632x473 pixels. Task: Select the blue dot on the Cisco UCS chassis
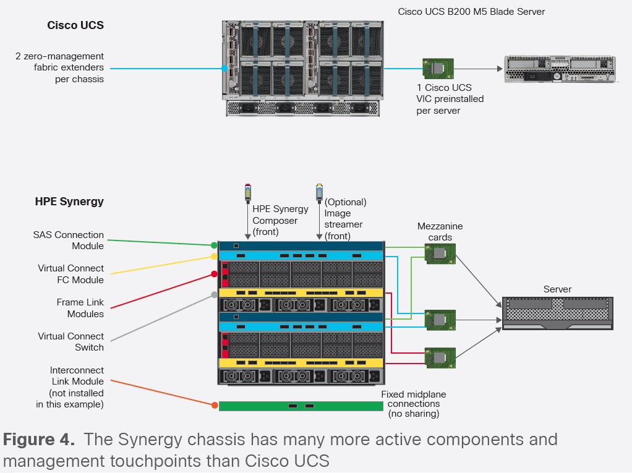coord(224,69)
